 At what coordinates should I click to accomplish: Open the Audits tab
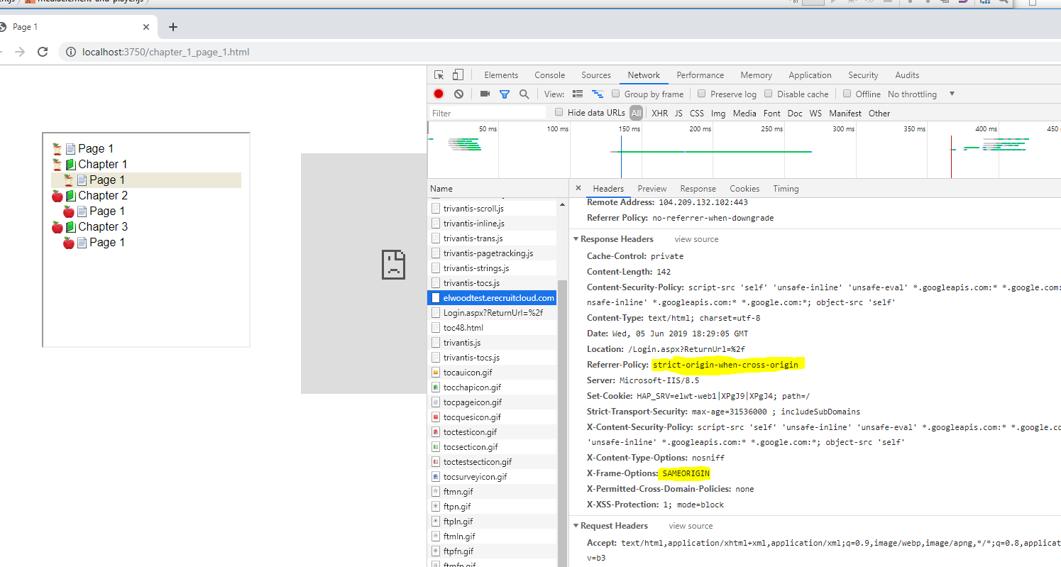pyautogui.click(x=907, y=75)
